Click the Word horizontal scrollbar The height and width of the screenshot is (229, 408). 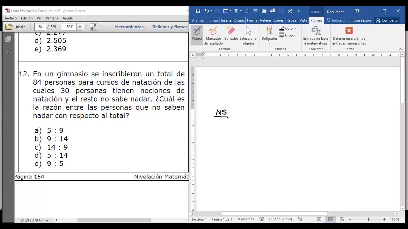[x=274, y=214]
